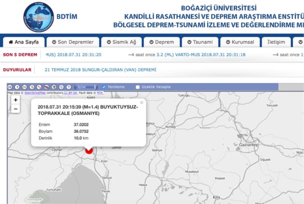Click the Payas label on the map

[106, 191]
